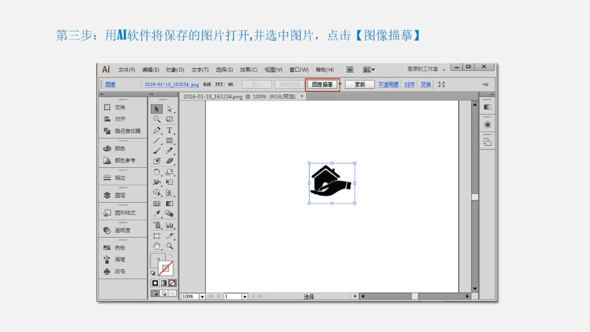The width and height of the screenshot is (590, 332).
Task: Choose the Eraser tool
Action: point(170,160)
